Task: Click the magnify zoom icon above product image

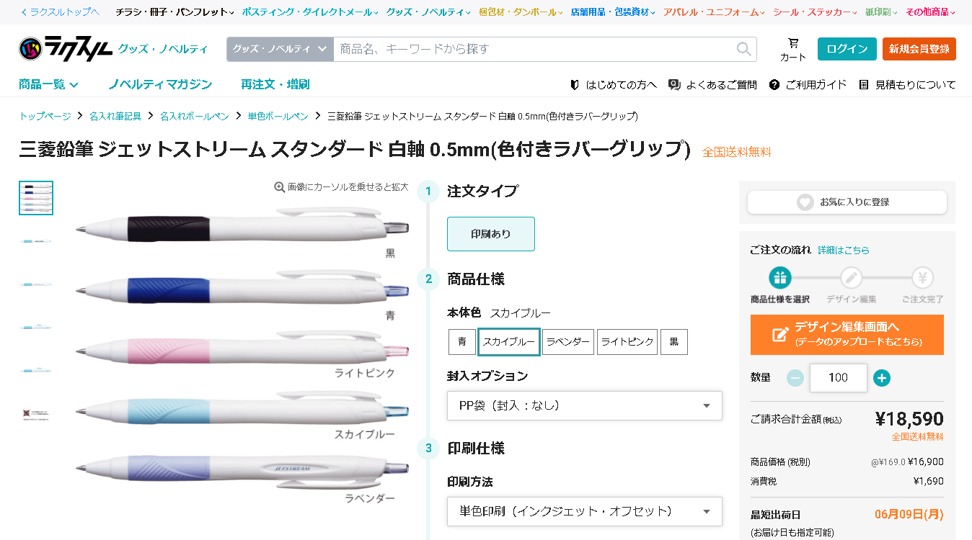Action: coord(280,187)
